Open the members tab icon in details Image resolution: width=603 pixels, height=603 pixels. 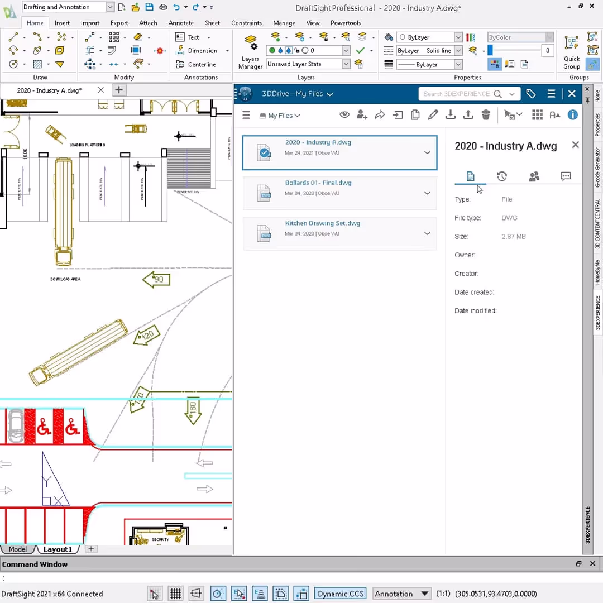[534, 176]
